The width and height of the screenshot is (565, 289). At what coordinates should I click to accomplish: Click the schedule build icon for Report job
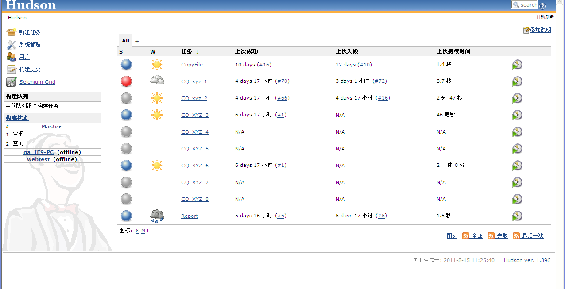coord(517,216)
